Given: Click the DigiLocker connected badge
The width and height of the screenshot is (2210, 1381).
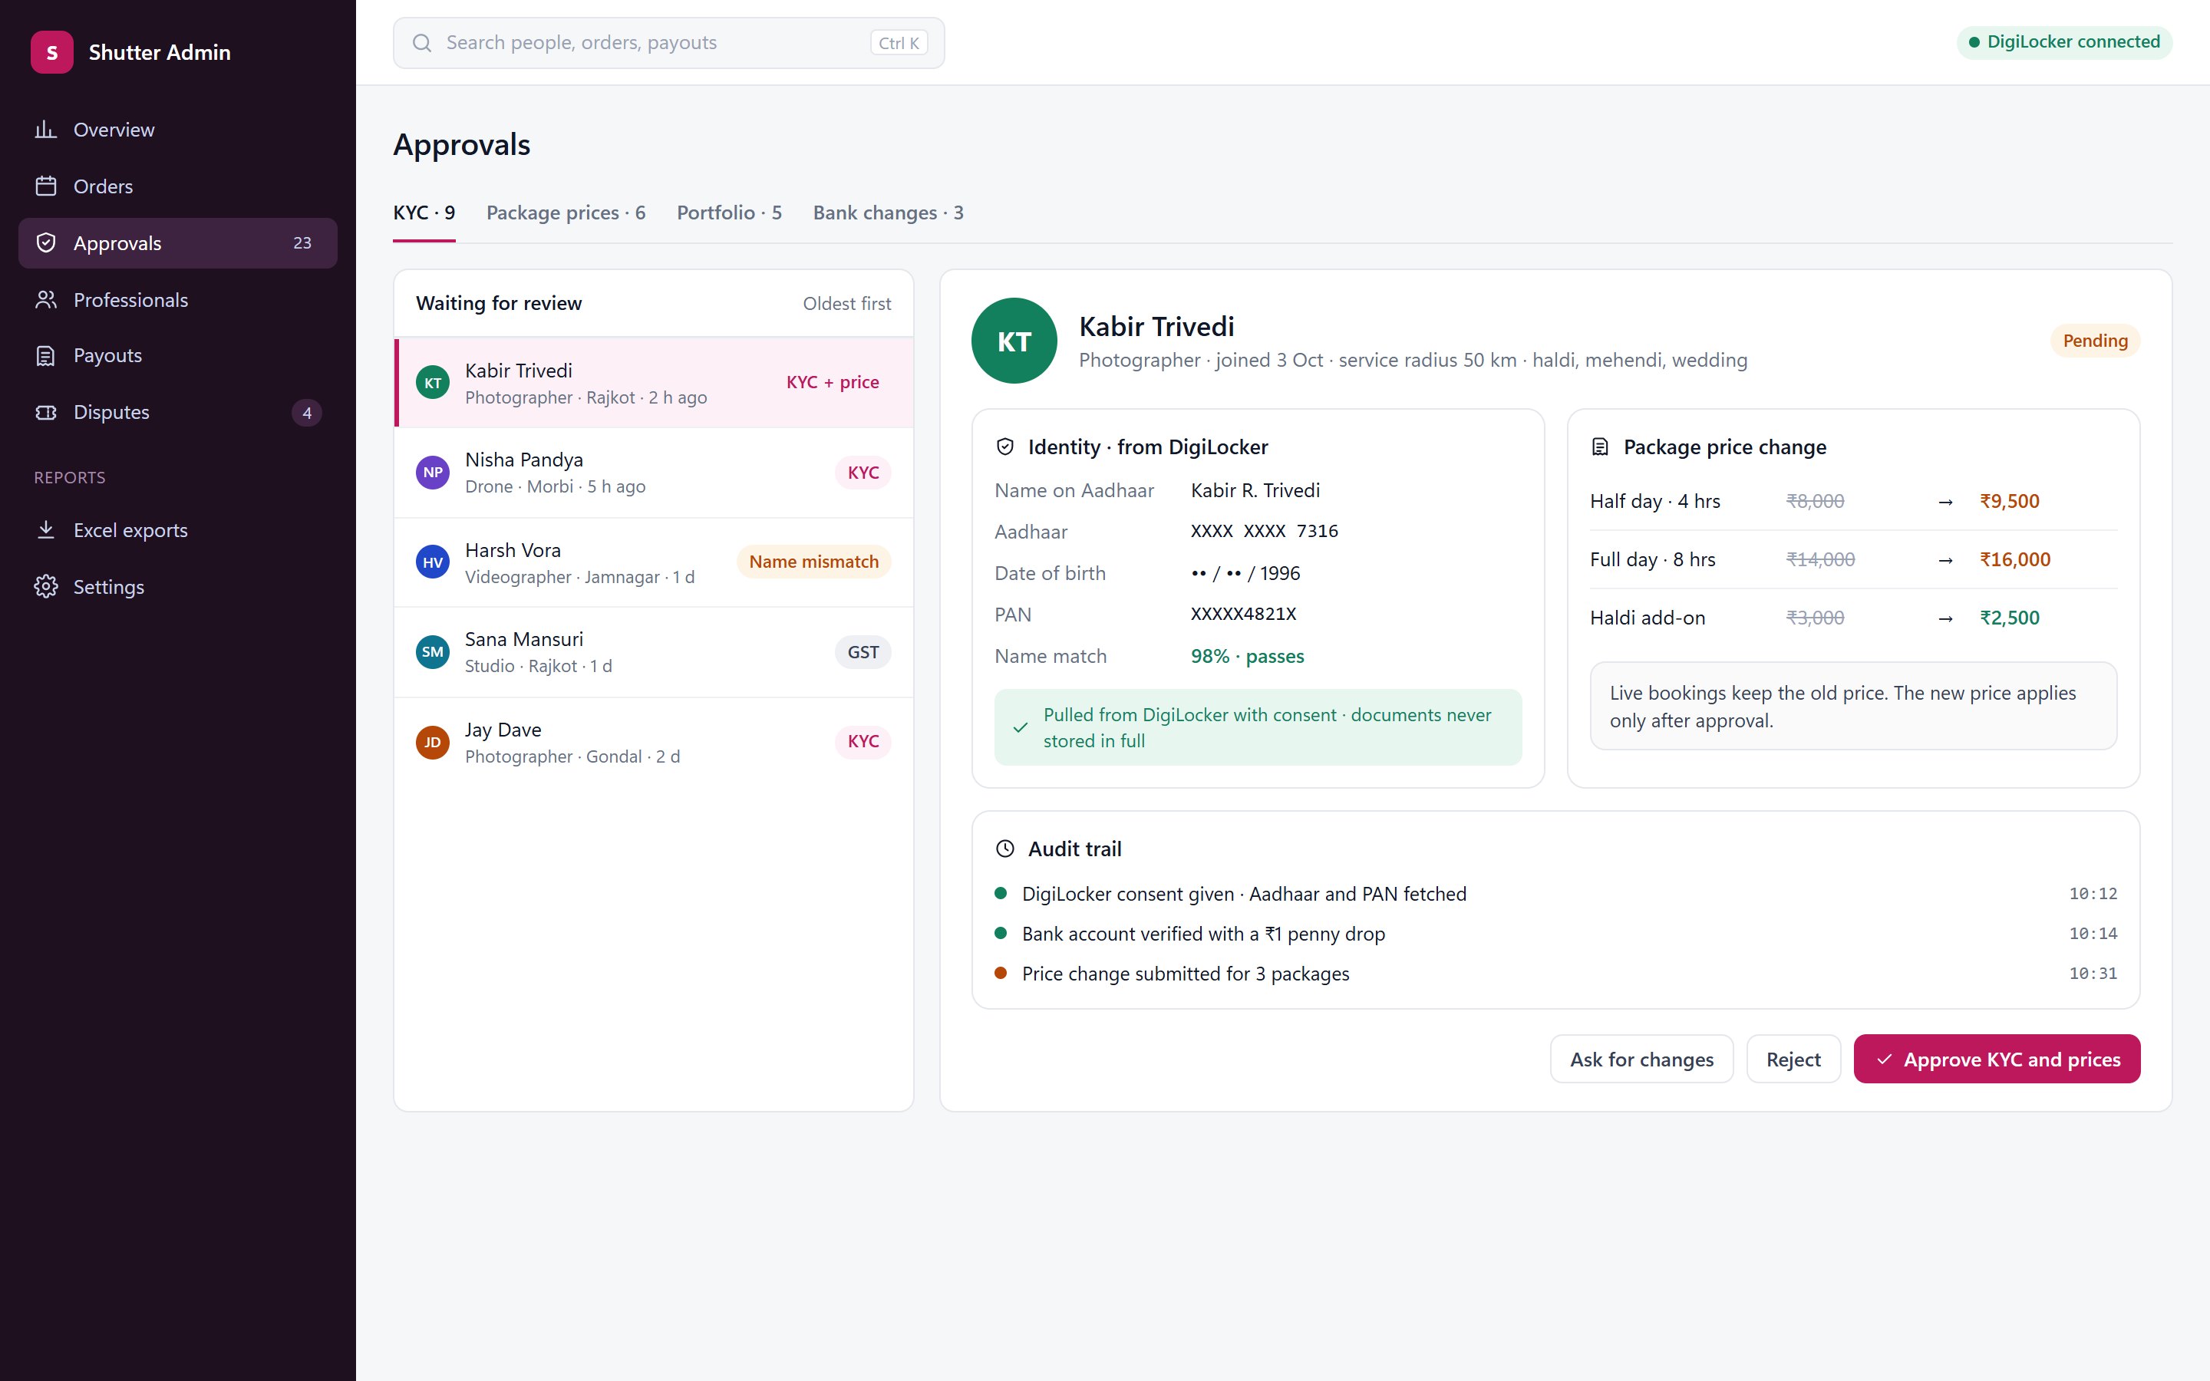Looking at the screenshot, I should (x=2064, y=42).
